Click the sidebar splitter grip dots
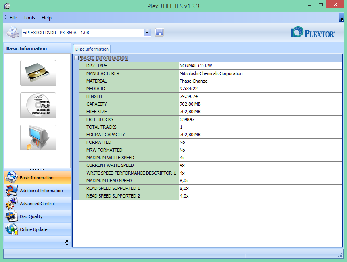 pyautogui.click(x=37, y=169)
